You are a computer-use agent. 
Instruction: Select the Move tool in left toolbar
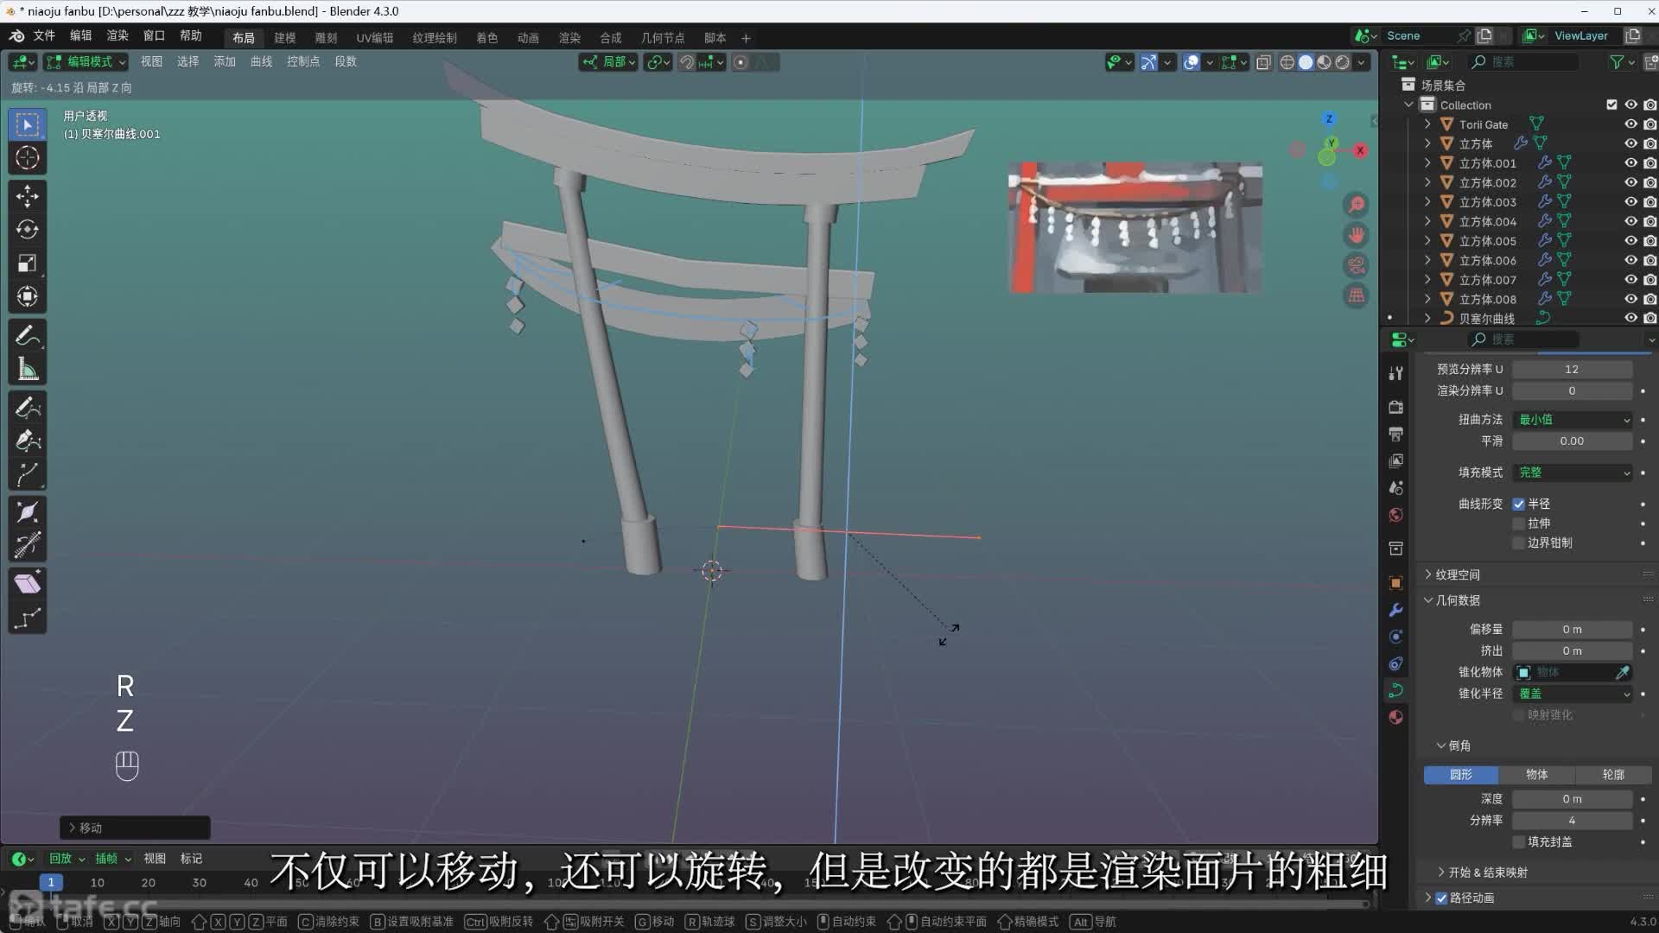click(27, 196)
